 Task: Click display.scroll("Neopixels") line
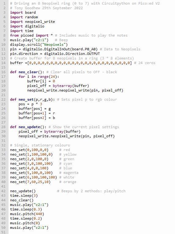click(39, 45)
